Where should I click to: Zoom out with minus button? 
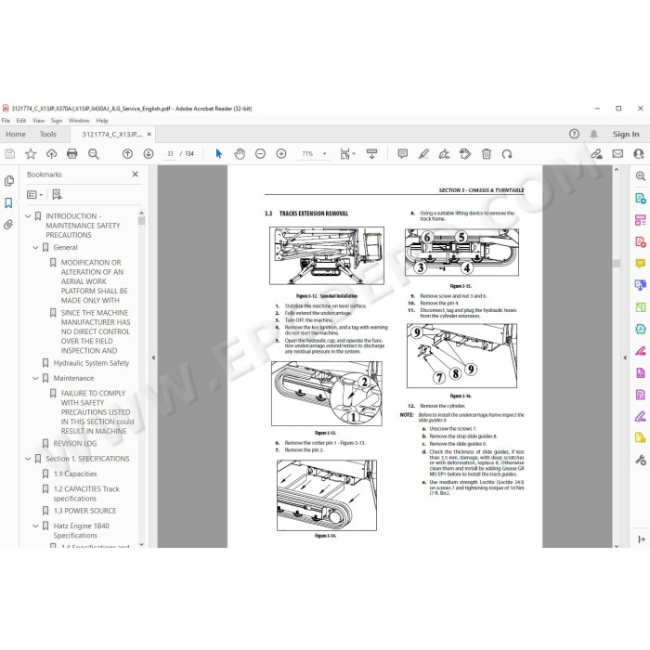pos(260,154)
